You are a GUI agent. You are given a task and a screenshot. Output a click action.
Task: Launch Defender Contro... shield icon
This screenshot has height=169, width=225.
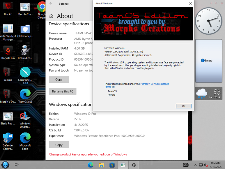tap(8, 141)
